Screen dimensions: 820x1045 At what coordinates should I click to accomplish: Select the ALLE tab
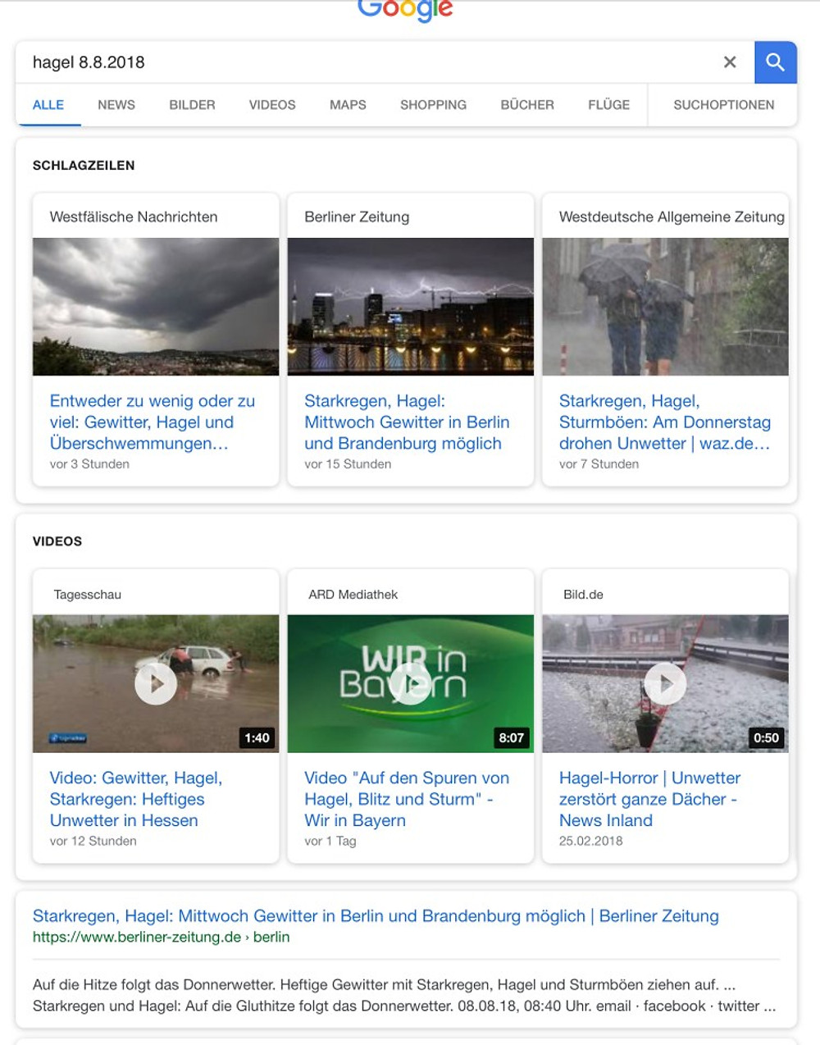pos(48,105)
